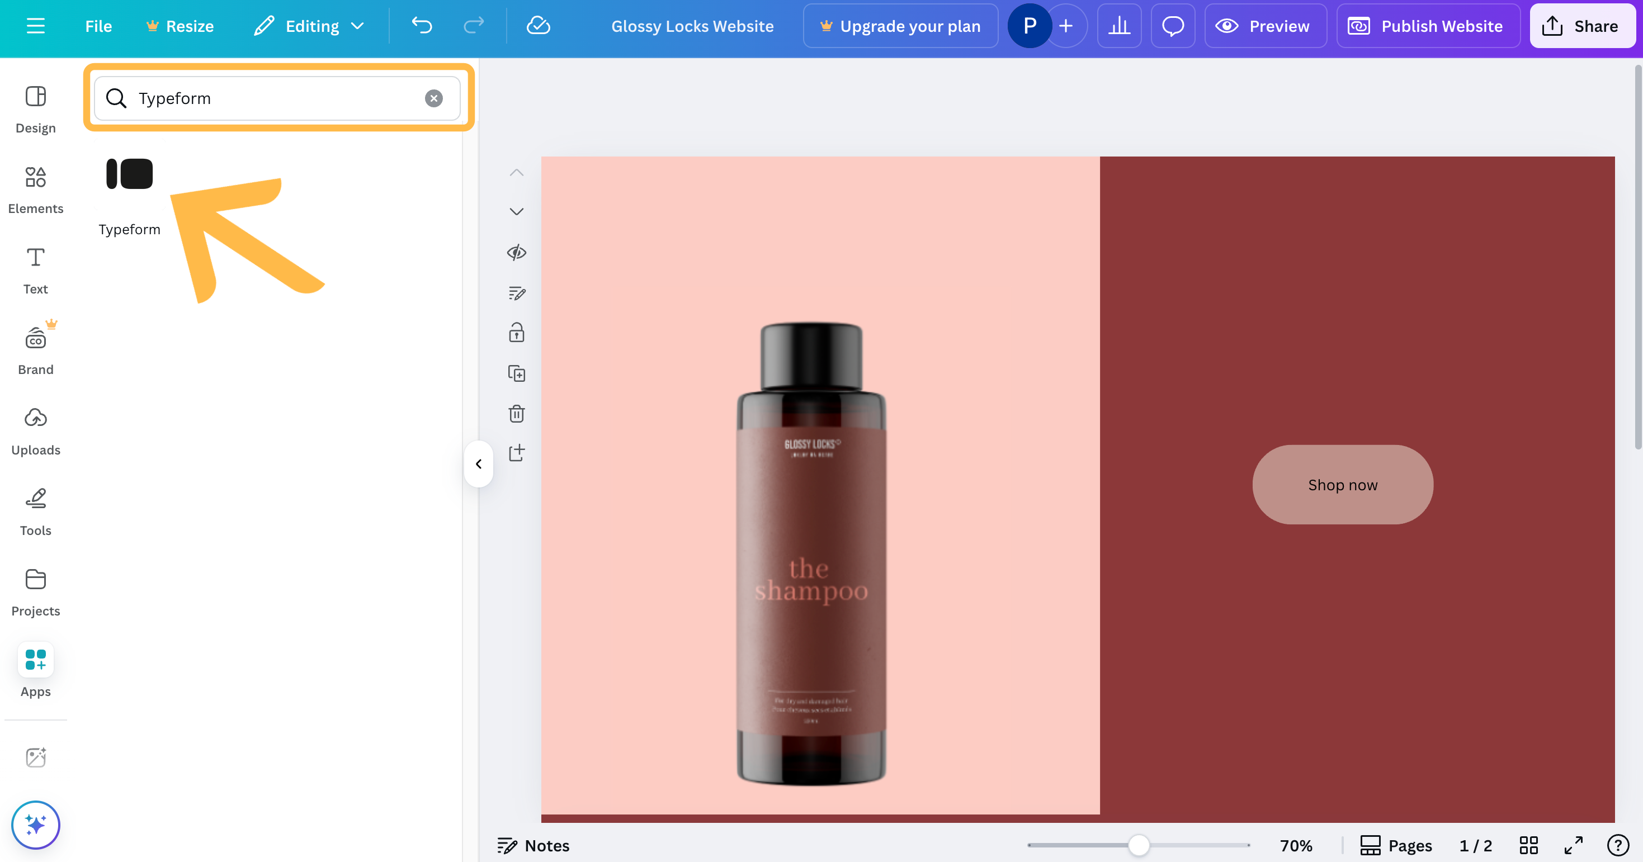Screen dimensions: 1643x862
Task: Open the Resize option
Action: pos(180,26)
